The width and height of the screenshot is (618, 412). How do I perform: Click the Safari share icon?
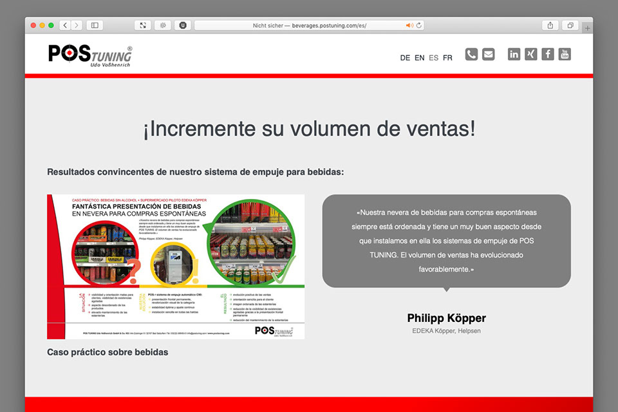(x=550, y=25)
